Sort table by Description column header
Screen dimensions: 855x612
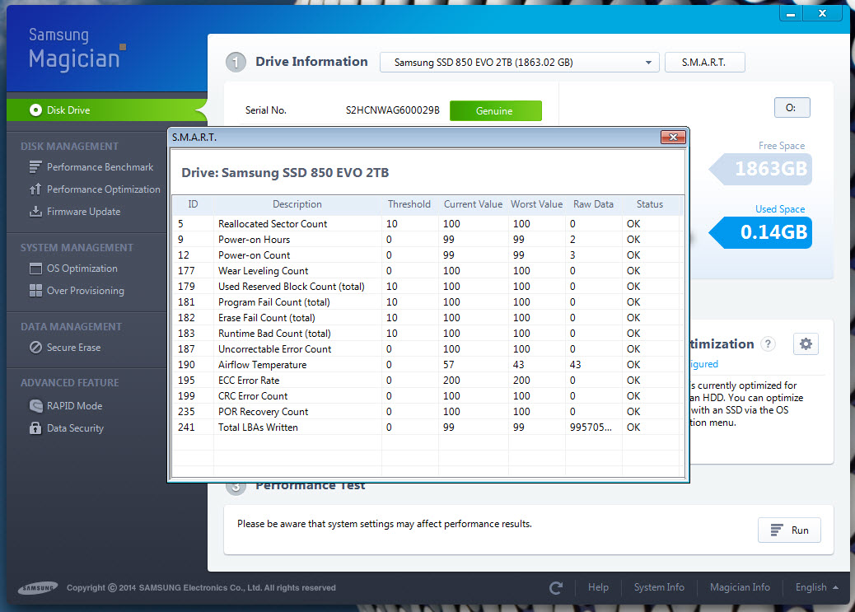pos(297,204)
